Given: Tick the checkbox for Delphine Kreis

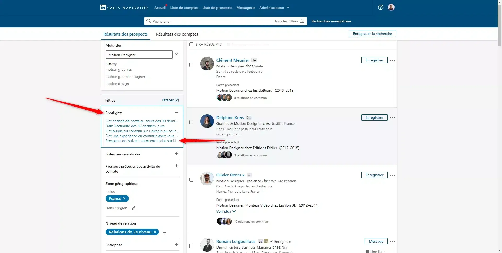Looking at the screenshot, I should tap(191, 122).
